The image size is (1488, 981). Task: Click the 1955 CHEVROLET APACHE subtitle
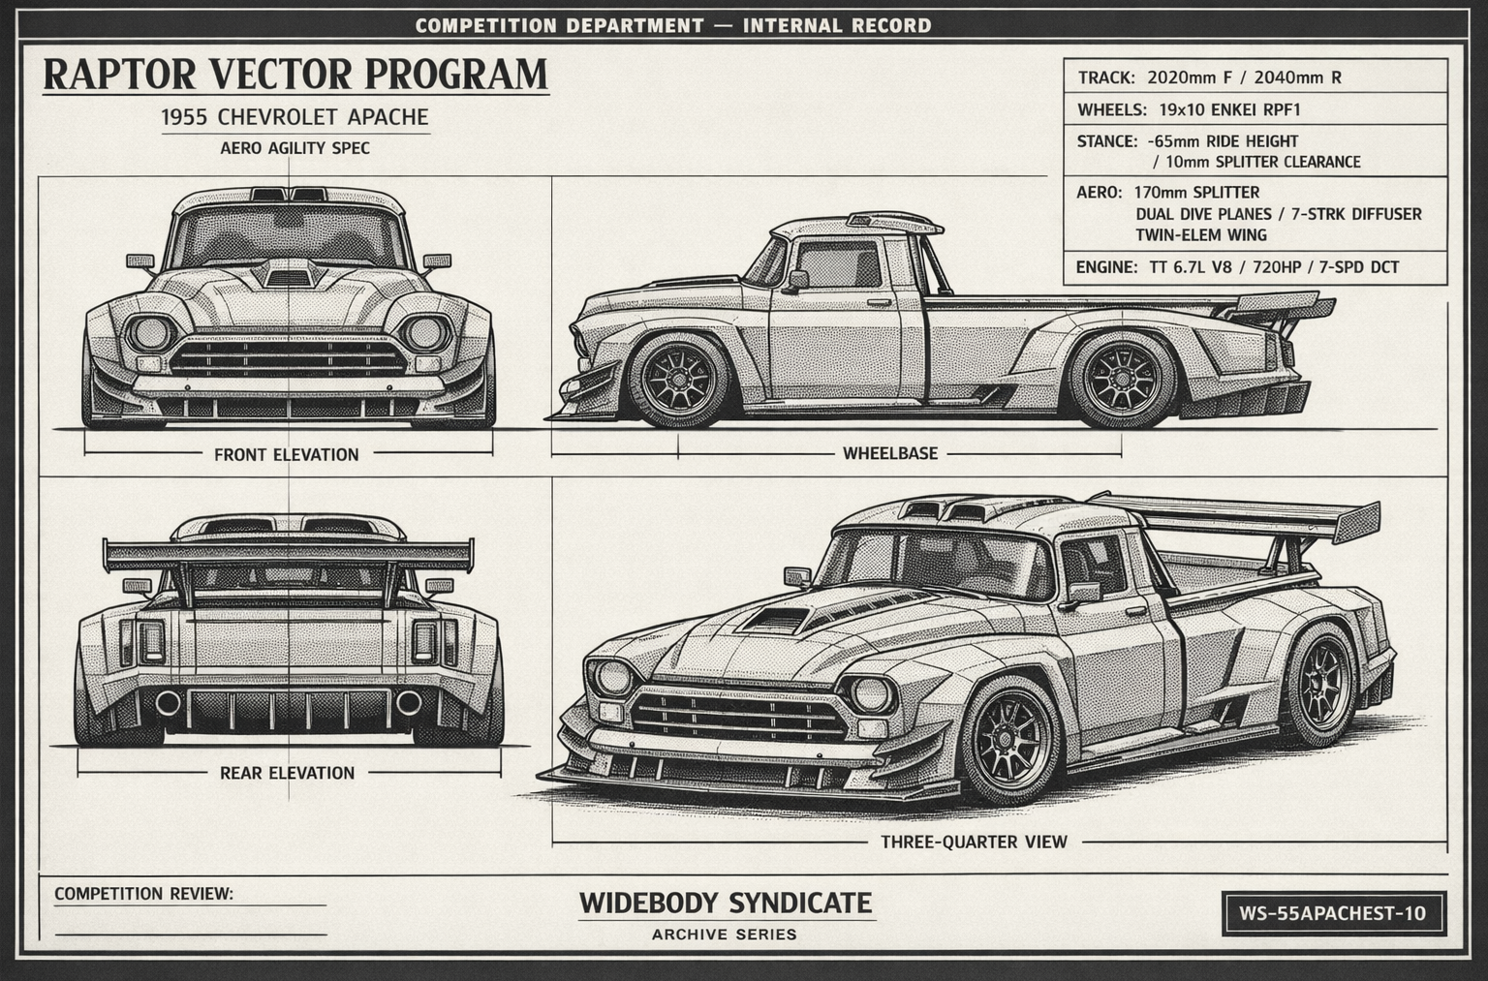(294, 117)
